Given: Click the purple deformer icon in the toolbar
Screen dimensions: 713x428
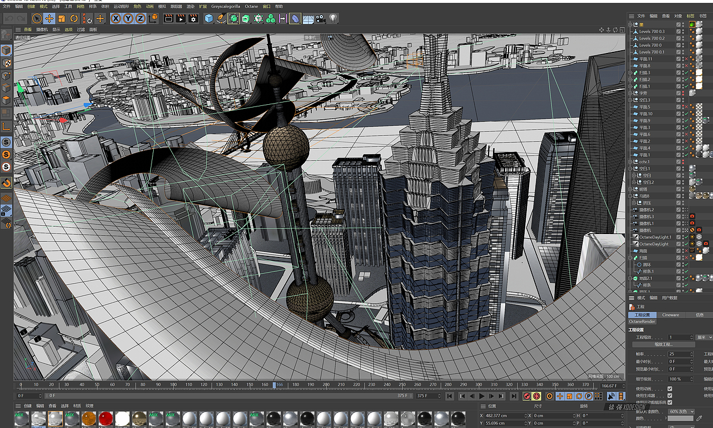Looking at the screenshot, I should pos(295,18).
